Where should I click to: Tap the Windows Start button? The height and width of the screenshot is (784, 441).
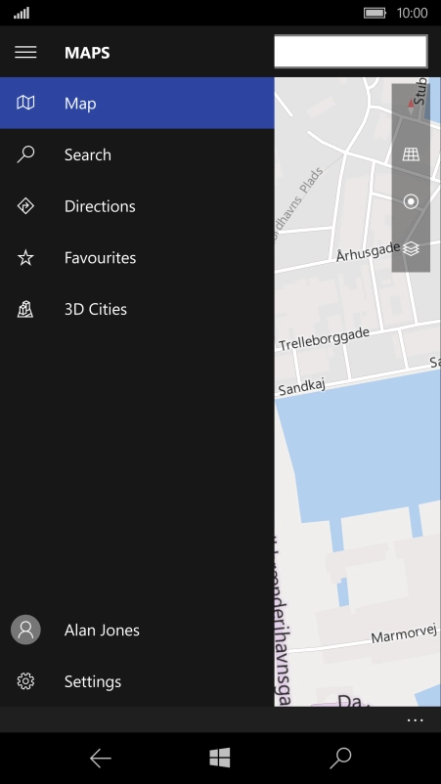point(220,758)
